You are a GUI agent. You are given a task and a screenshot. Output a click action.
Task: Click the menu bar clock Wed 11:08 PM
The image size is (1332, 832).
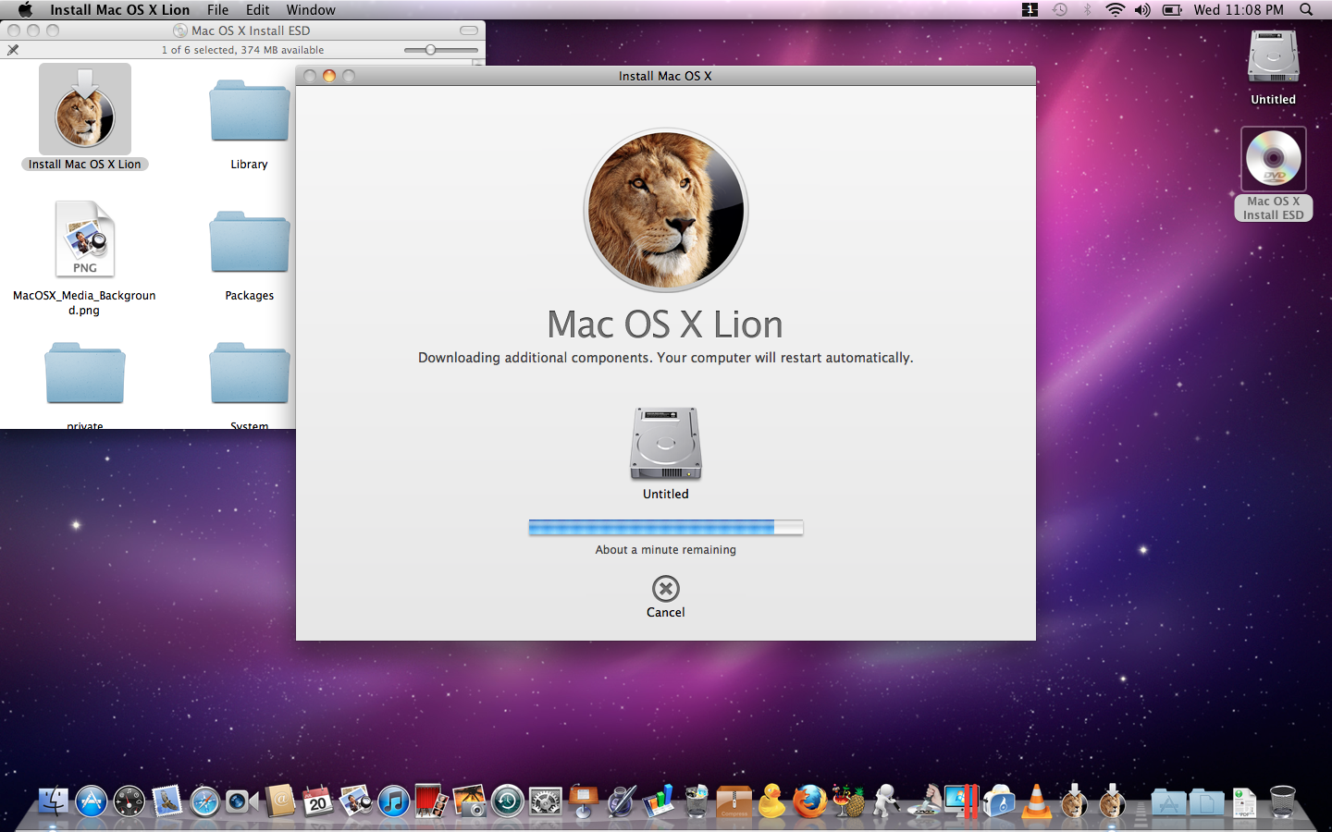1239,9
